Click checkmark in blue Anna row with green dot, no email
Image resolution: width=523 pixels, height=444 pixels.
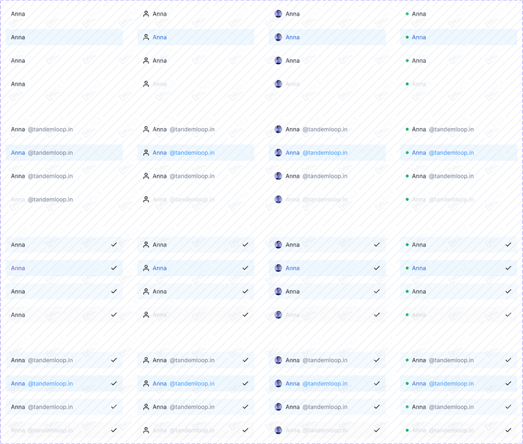click(508, 268)
